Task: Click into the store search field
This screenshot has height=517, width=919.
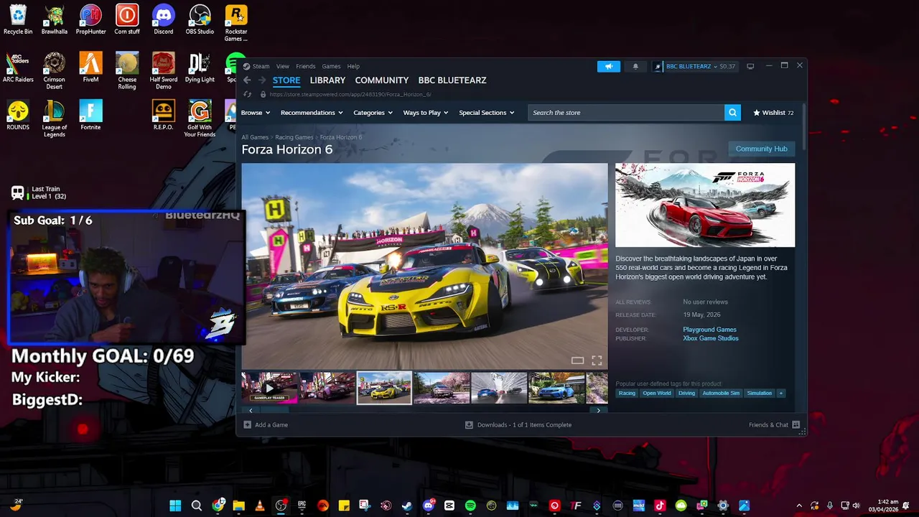Action: click(626, 113)
